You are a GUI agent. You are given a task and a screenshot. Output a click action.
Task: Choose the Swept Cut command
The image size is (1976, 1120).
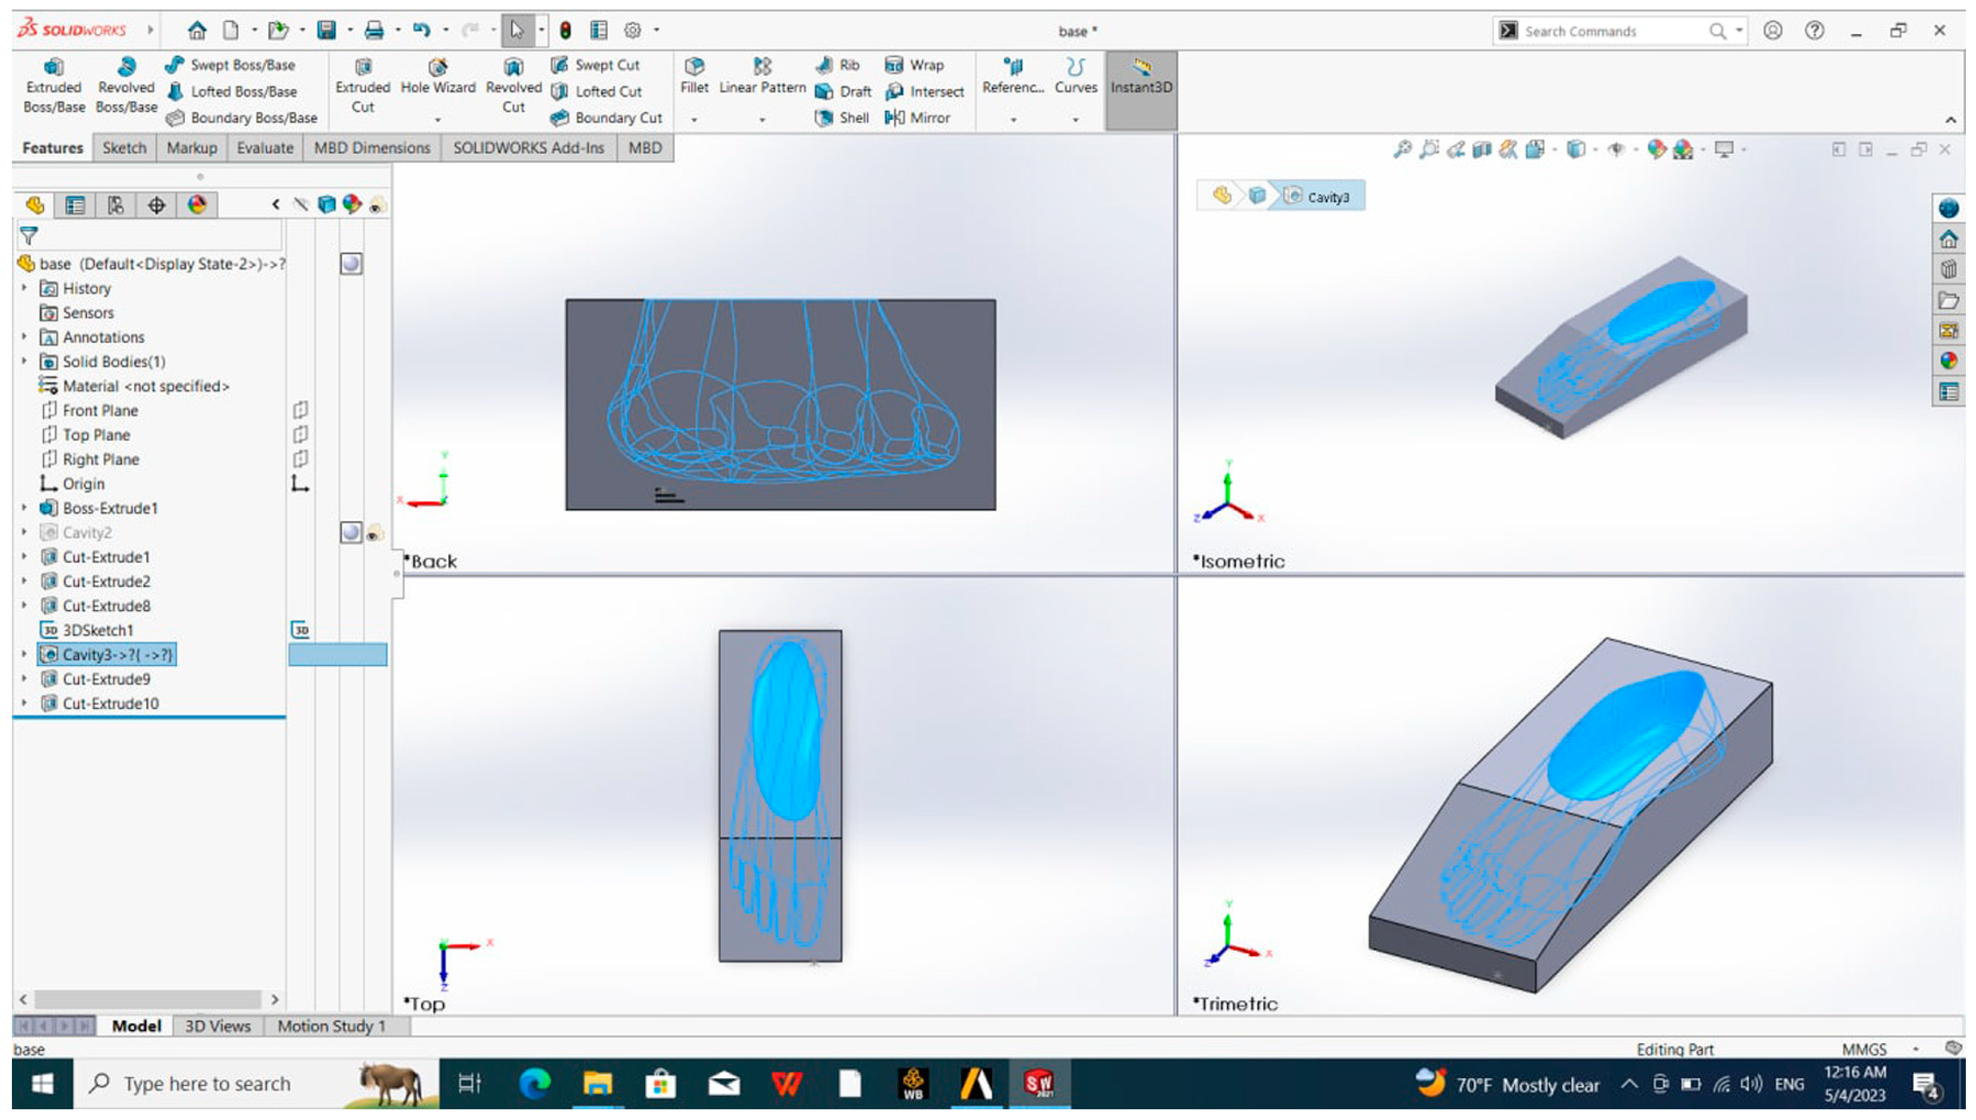[596, 66]
